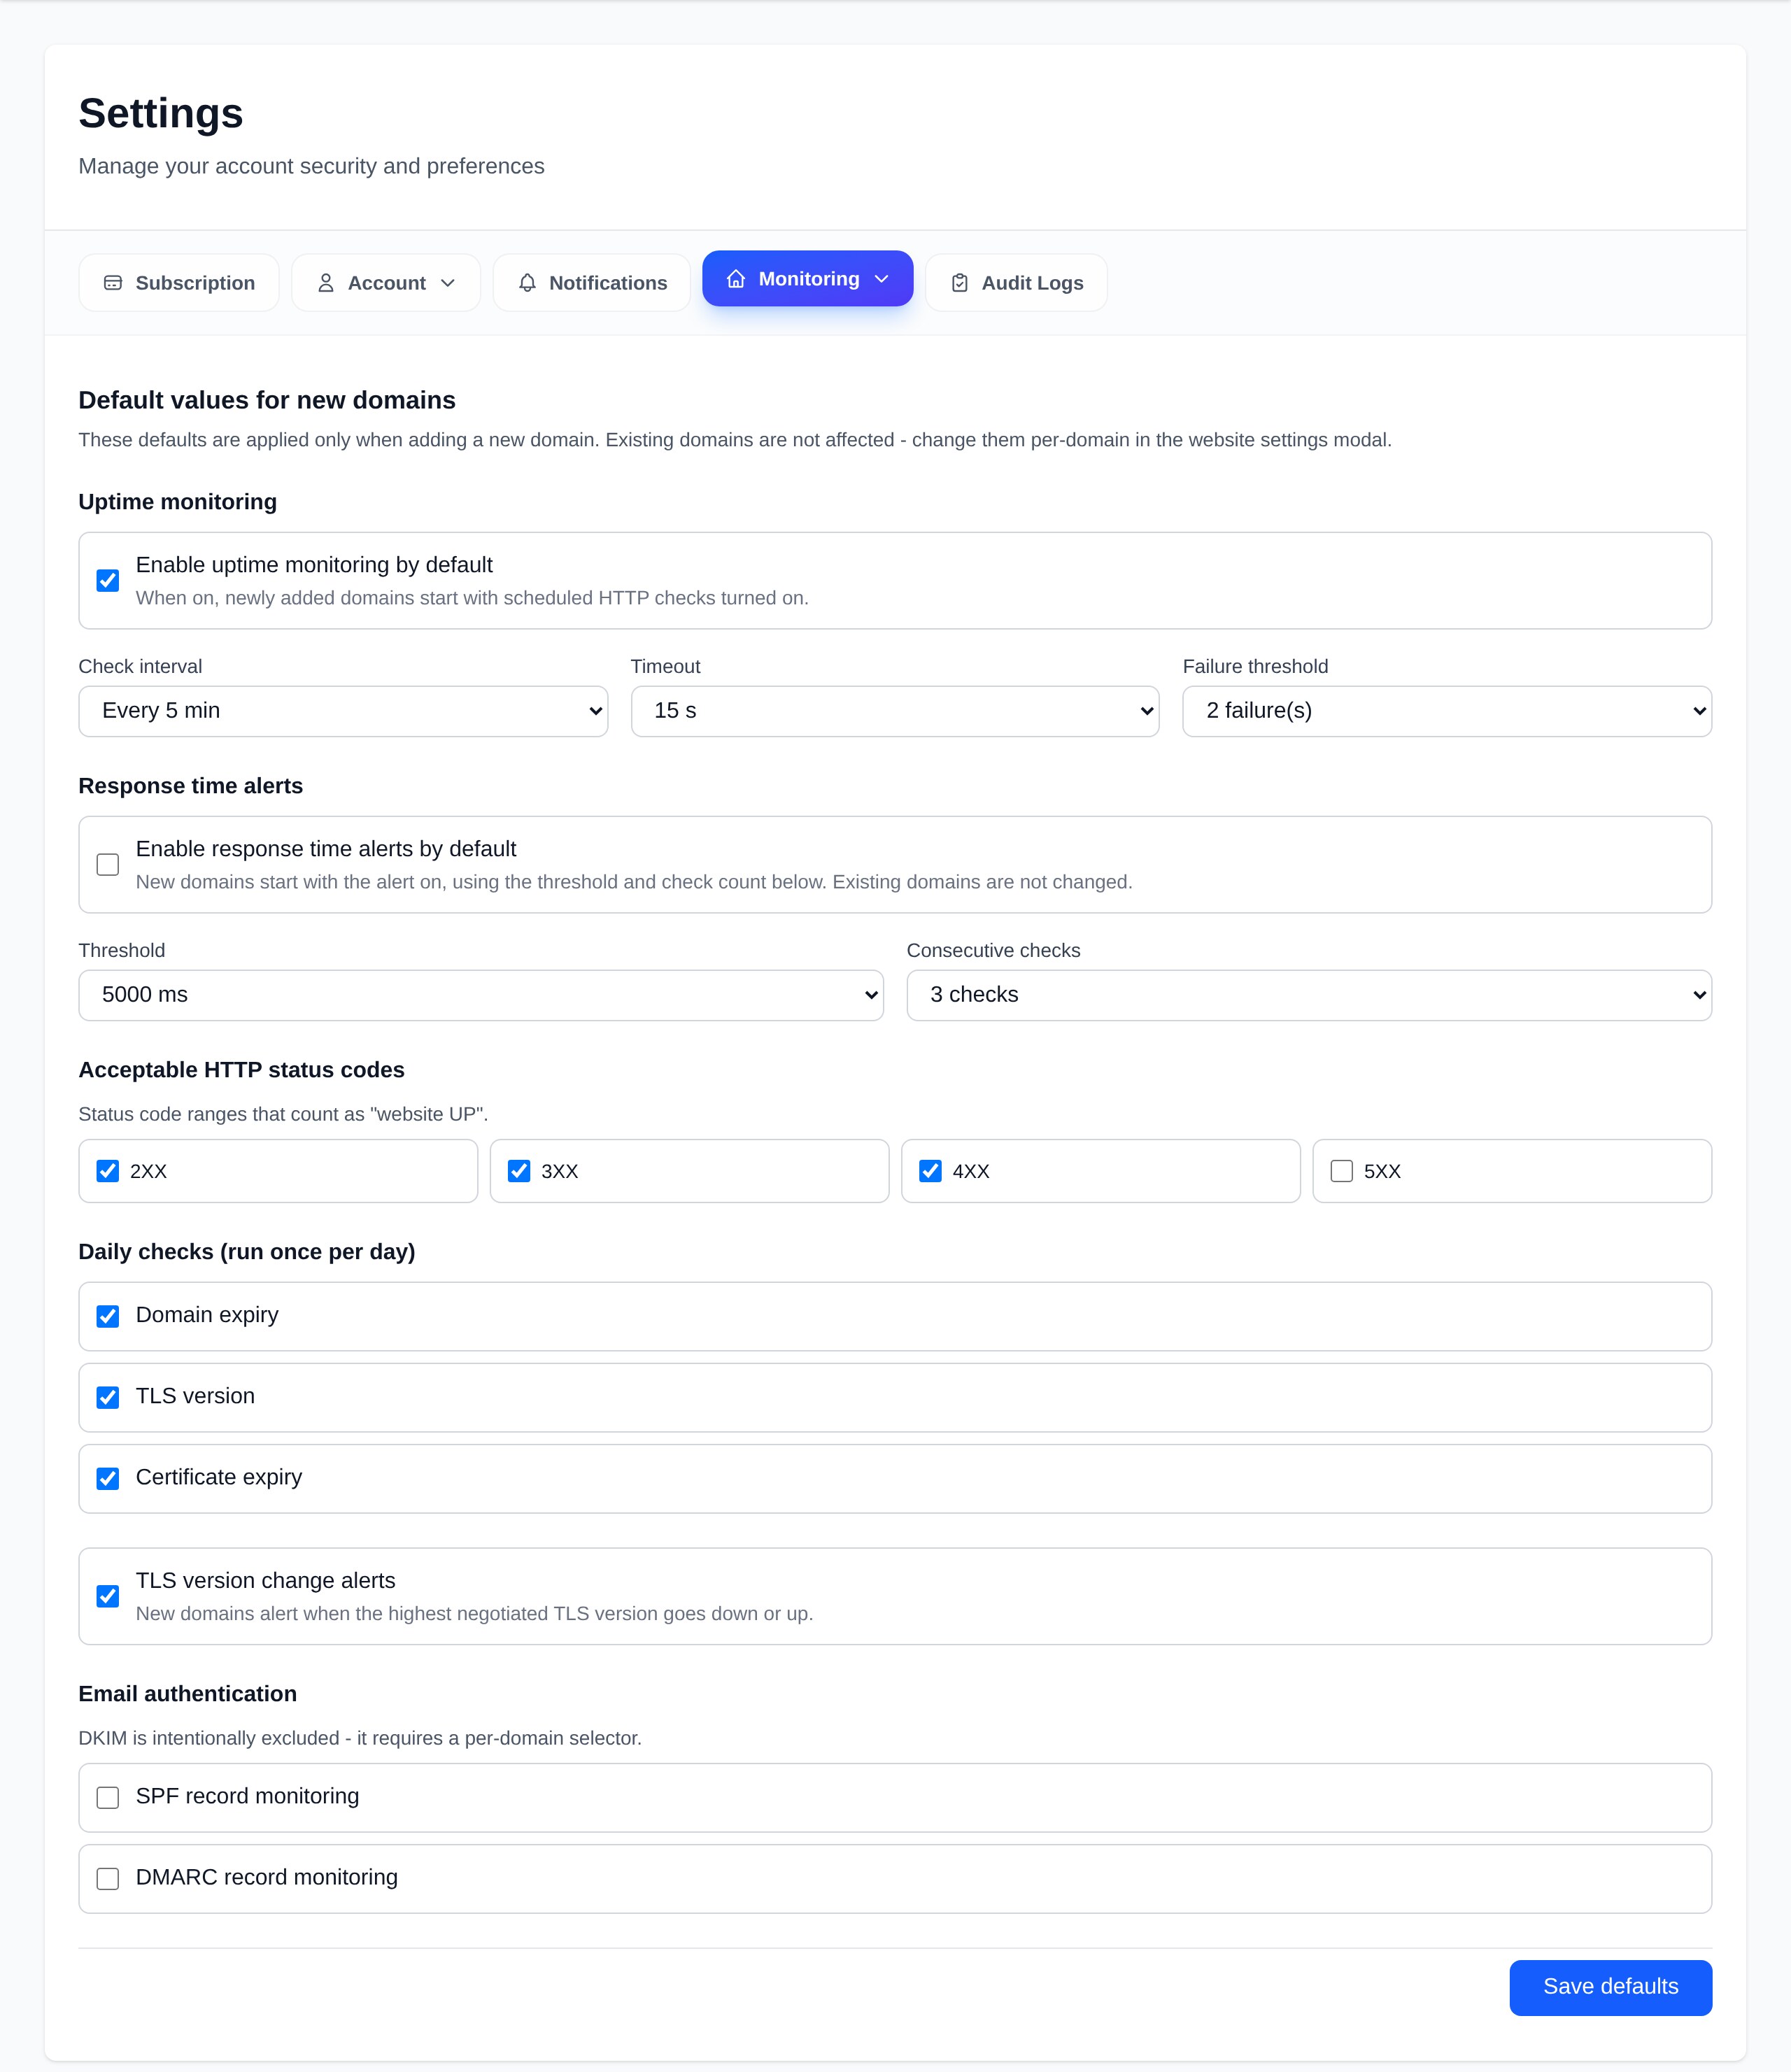Image resolution: width=1791 pixels, height=2072 pixels.
Task: Click the clipboard icon on Audit Logs tab
Action: point(960,283)
